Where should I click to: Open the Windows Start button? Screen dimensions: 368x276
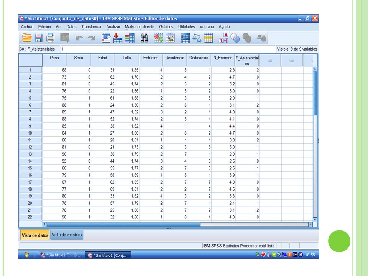(x=26, y=255)
